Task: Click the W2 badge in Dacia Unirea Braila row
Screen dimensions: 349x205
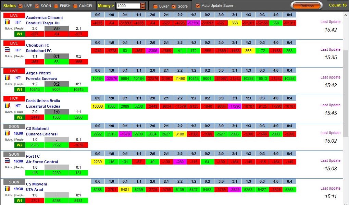Action: coord(19,117)
